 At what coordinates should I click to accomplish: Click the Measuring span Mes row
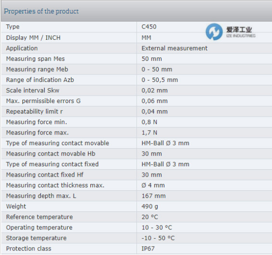click(136, 59)
